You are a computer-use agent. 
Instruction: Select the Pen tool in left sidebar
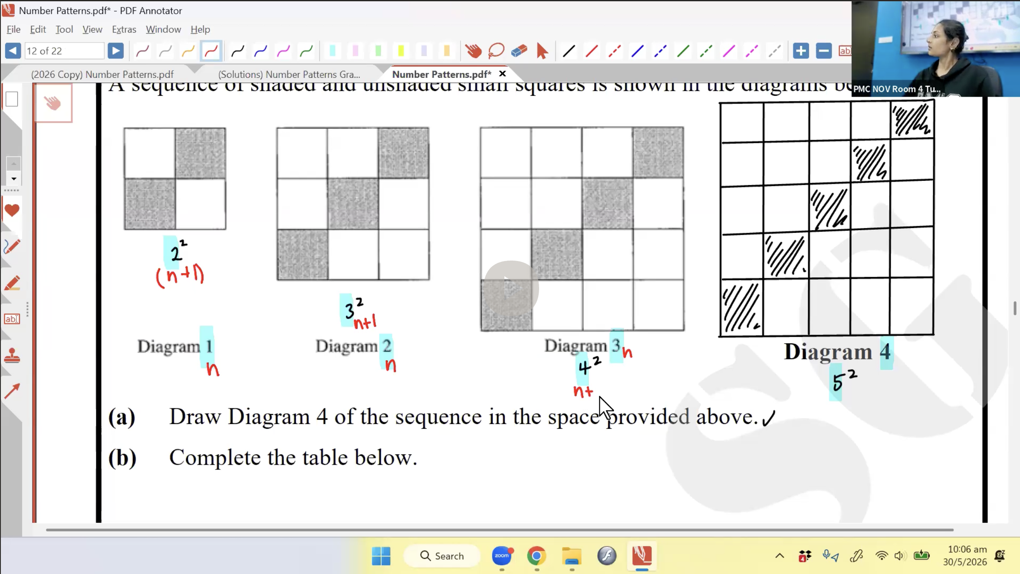[12, 247]
